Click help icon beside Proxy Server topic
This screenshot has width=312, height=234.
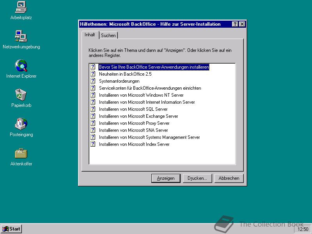[93, 123]
